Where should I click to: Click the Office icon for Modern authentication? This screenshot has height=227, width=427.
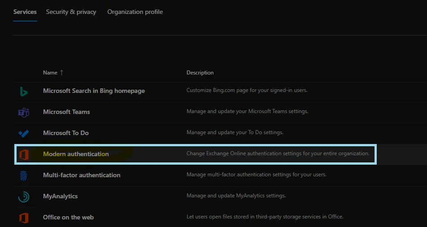click(x=24, y=154)
